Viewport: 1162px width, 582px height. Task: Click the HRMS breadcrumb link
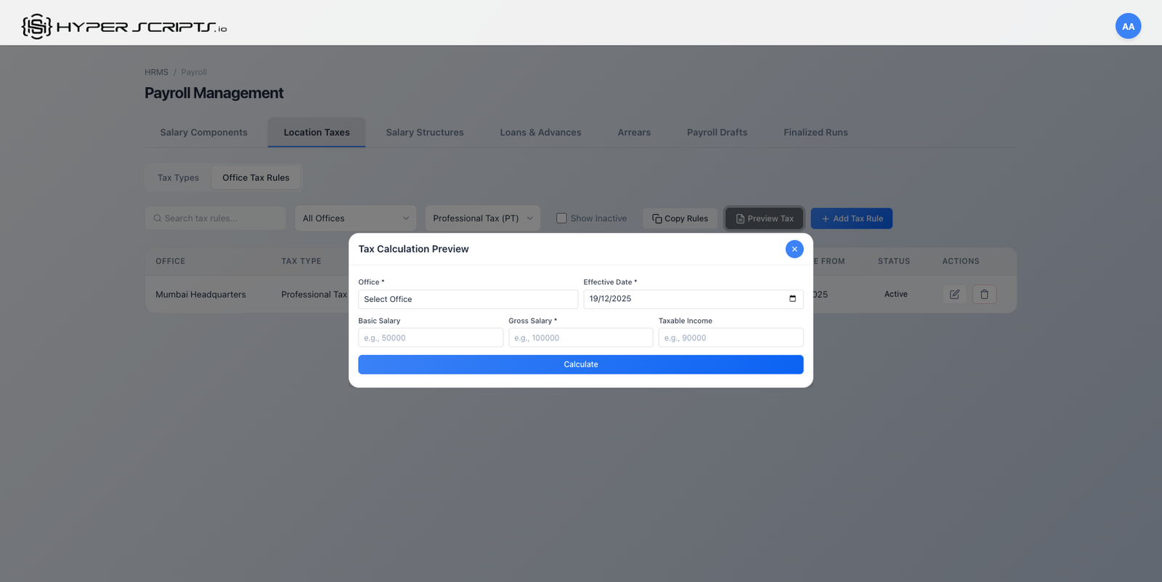pyautogui.click(x=156, y=73)
